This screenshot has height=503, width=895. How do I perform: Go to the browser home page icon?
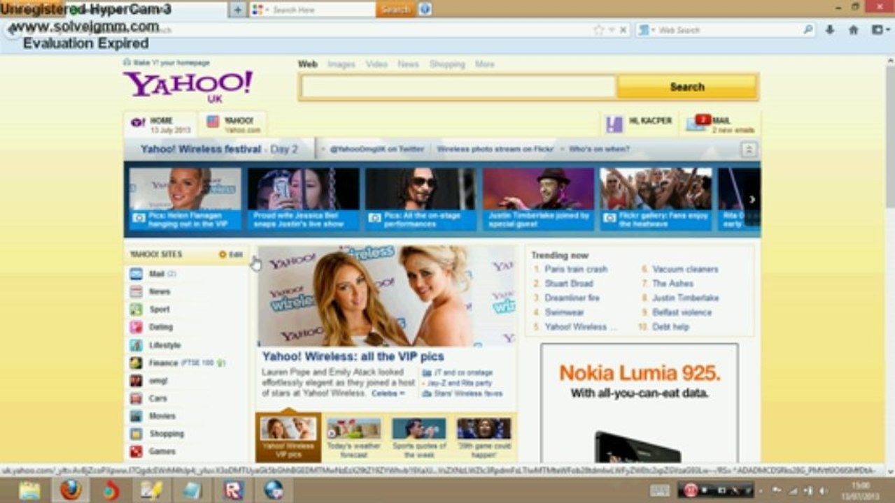pos(853,30)
